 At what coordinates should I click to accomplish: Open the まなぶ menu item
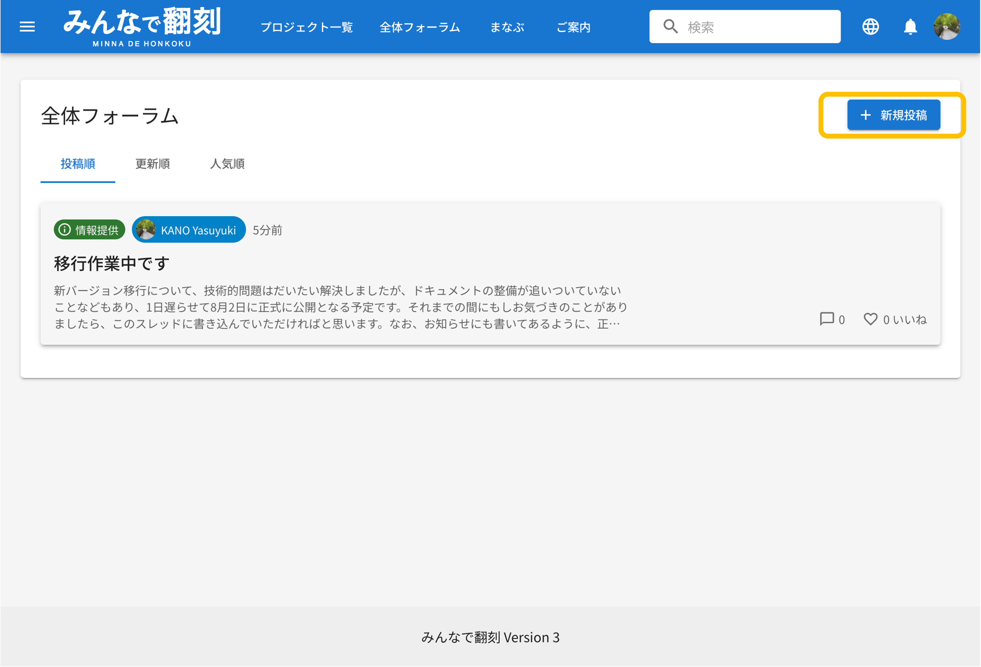(x=507, y=27)
